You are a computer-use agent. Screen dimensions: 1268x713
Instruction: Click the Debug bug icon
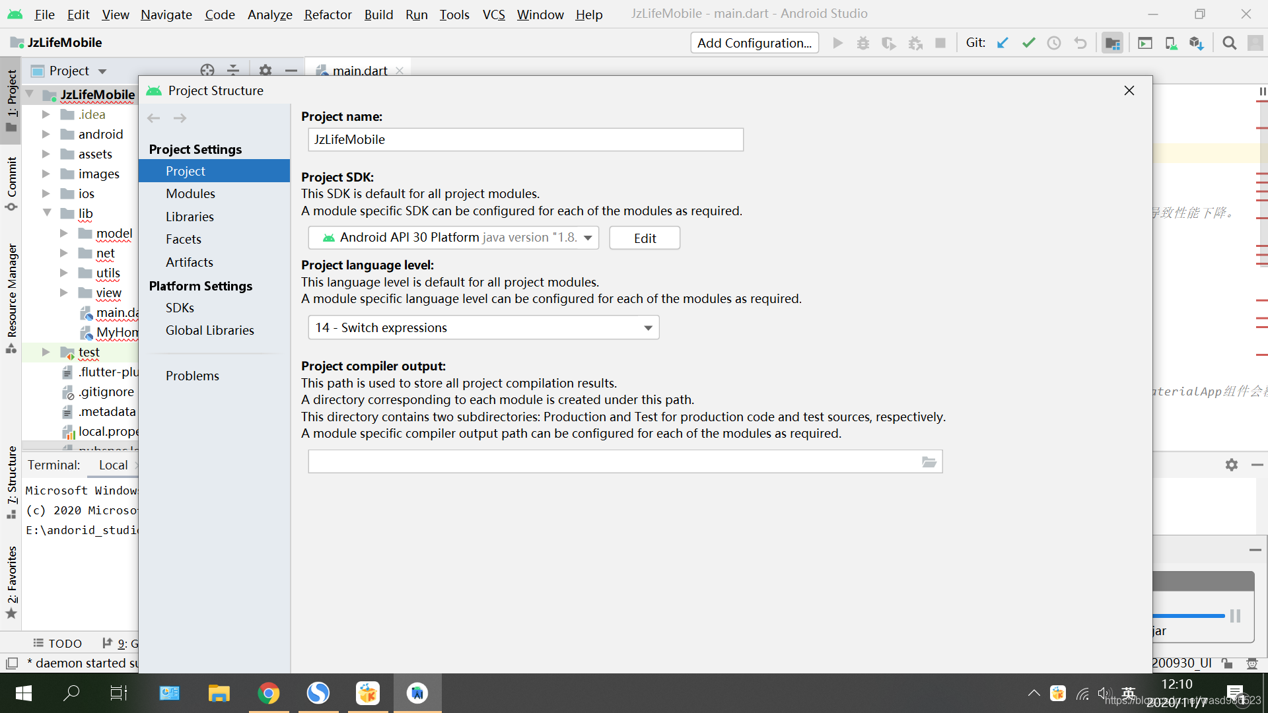point(863,43)
